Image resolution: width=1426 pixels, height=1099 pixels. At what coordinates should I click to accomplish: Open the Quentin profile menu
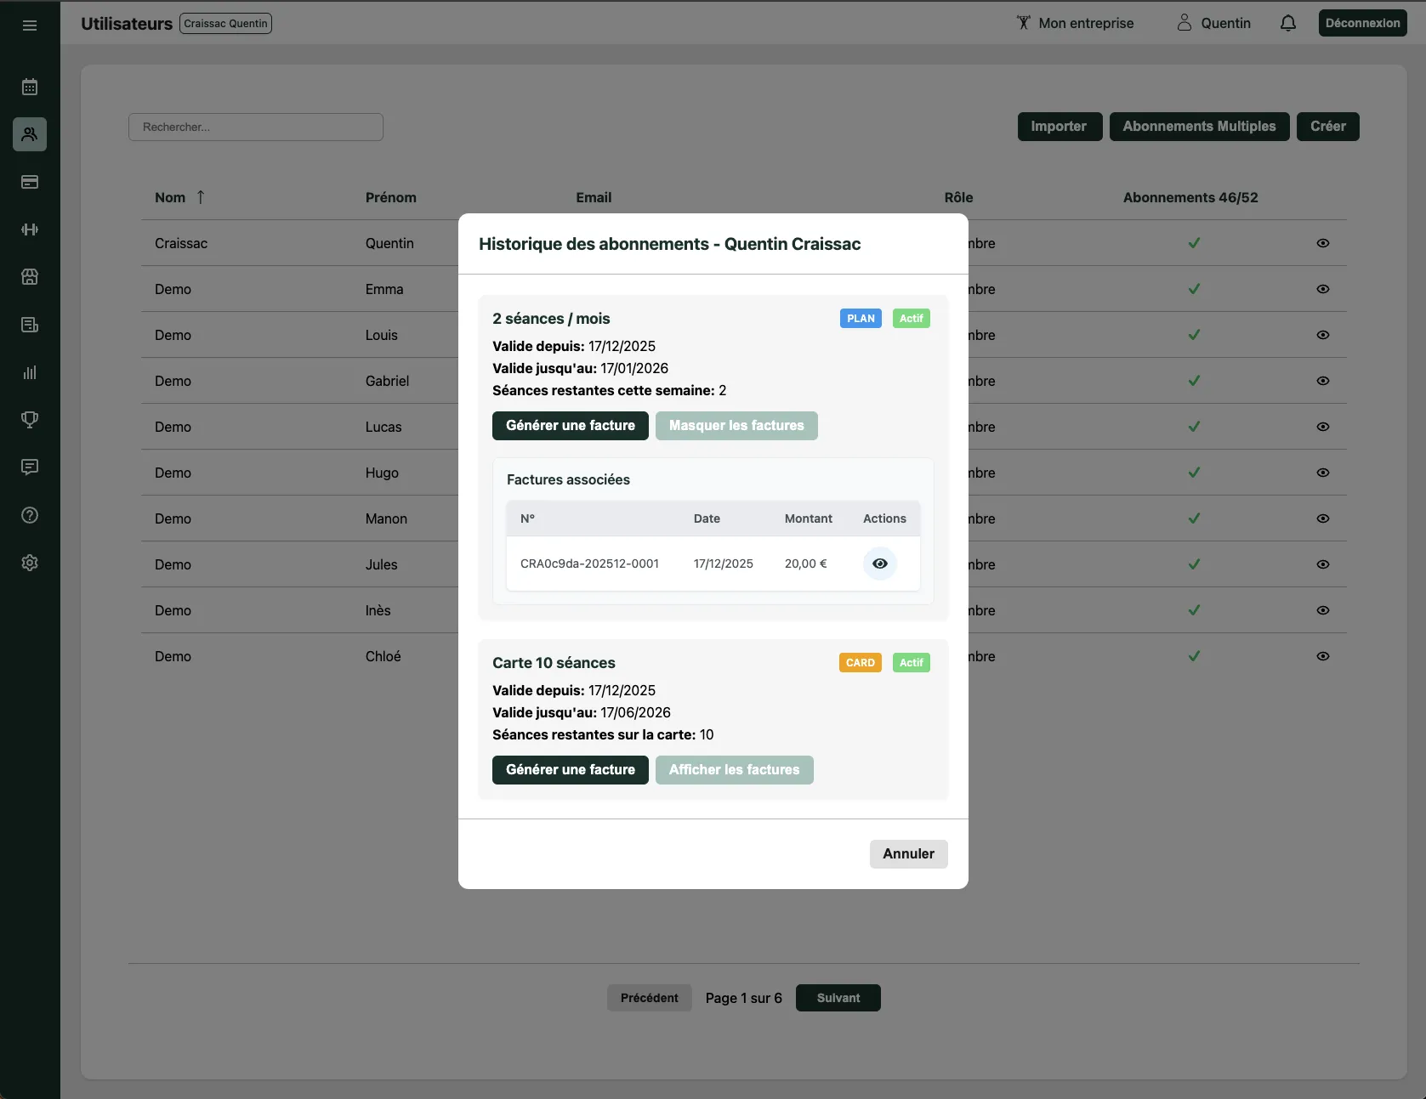coord(1213,24)
